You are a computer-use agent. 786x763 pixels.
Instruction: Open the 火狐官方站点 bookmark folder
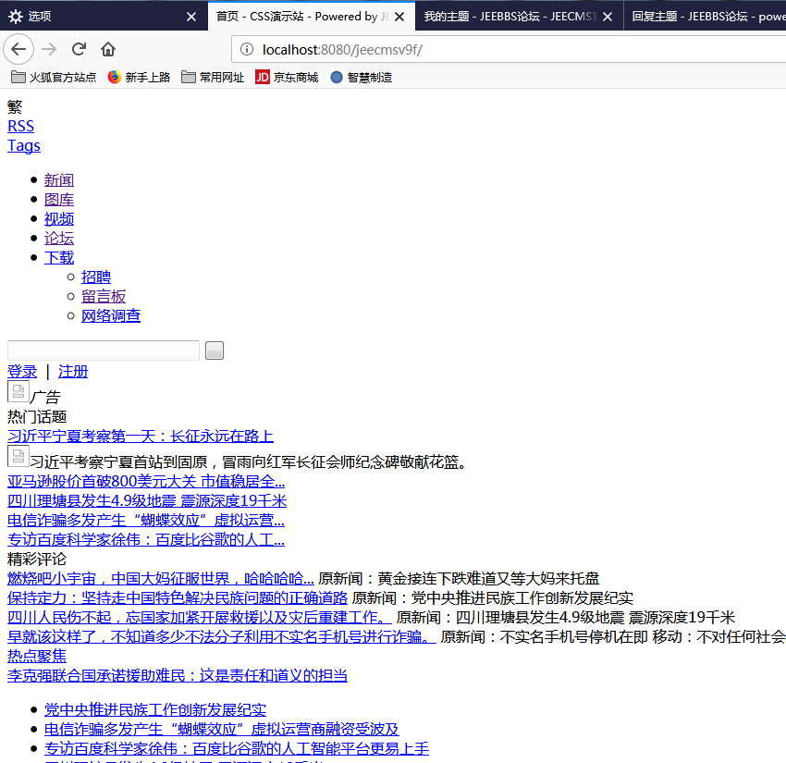coord(54,77)
